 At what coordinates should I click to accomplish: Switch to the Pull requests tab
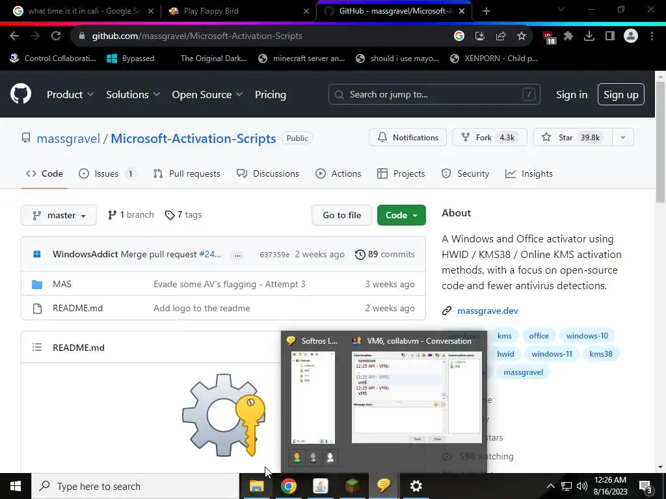(x=187, y=173)
